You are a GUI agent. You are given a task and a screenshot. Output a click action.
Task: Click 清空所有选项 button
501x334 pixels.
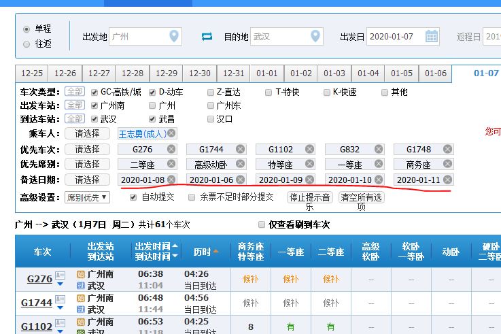click(361, 197)
